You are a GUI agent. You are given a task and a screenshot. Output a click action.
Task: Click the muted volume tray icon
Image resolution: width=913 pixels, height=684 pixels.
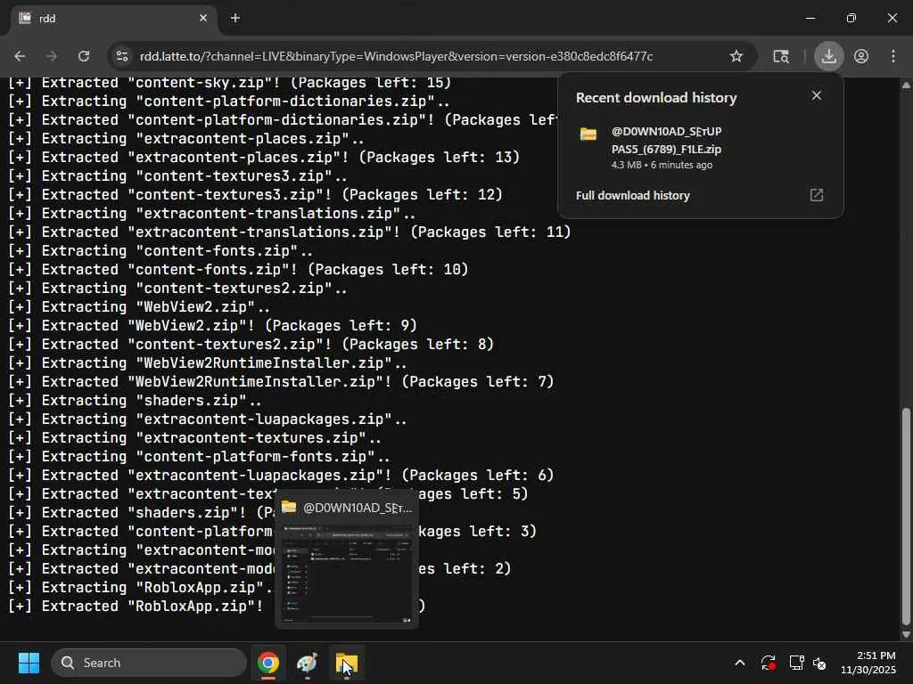(819, 663)
